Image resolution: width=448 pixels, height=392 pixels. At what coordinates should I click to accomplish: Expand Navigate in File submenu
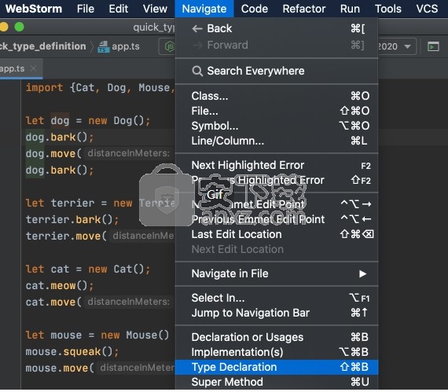point(277,274)
